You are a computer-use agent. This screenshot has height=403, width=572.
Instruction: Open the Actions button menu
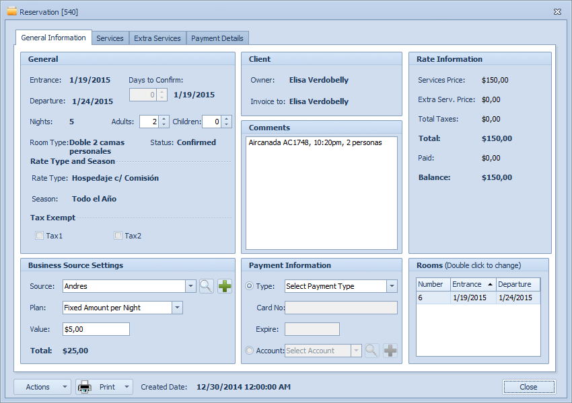(42, 387)
